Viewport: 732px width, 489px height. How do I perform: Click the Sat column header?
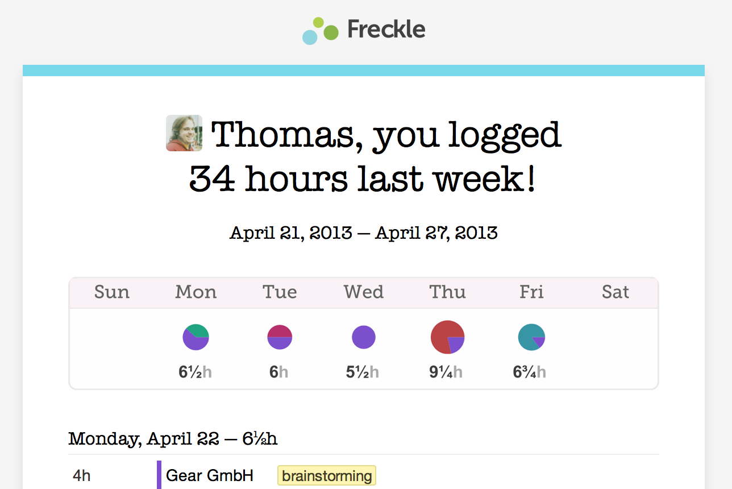[x=615, y=292]
